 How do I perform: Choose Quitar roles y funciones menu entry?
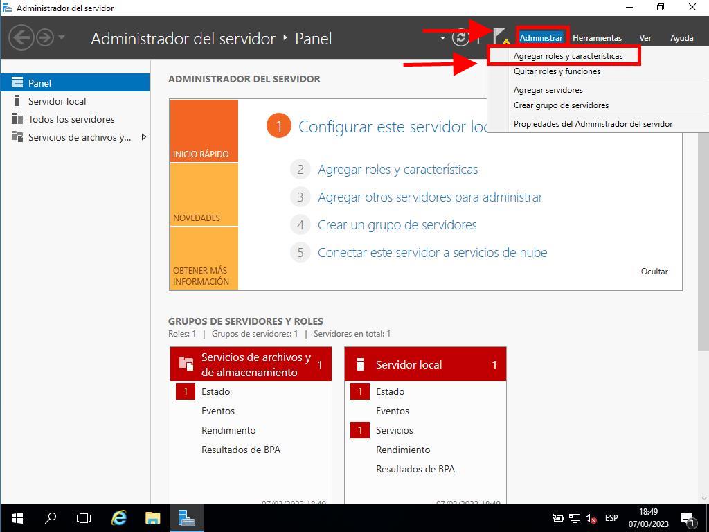point(557,71)
